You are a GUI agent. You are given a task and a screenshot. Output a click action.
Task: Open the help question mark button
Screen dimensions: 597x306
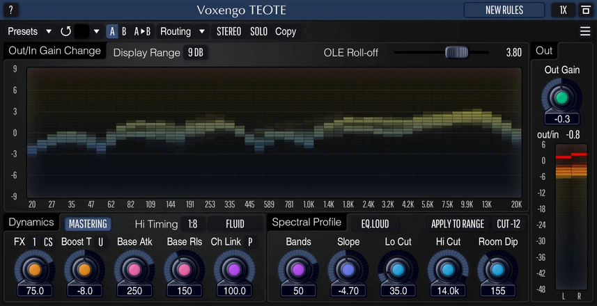point(10,10)
